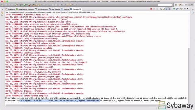The image size is (195, 110).
Task: Toggle Pin Console
Action: pos(174,9)
